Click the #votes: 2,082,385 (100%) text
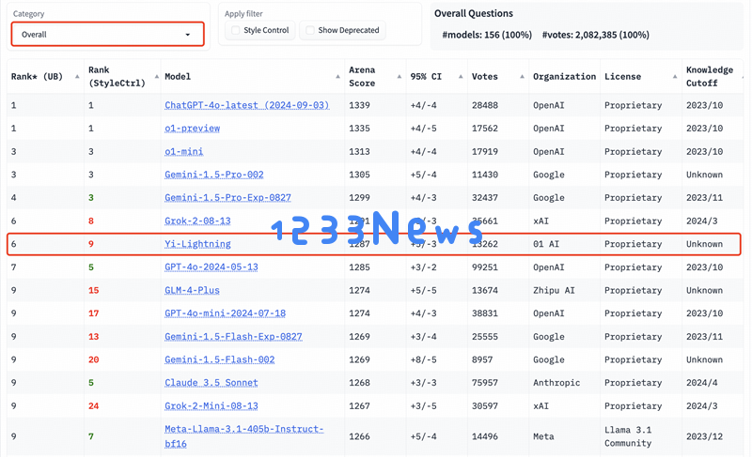 [x=596, y=35]
